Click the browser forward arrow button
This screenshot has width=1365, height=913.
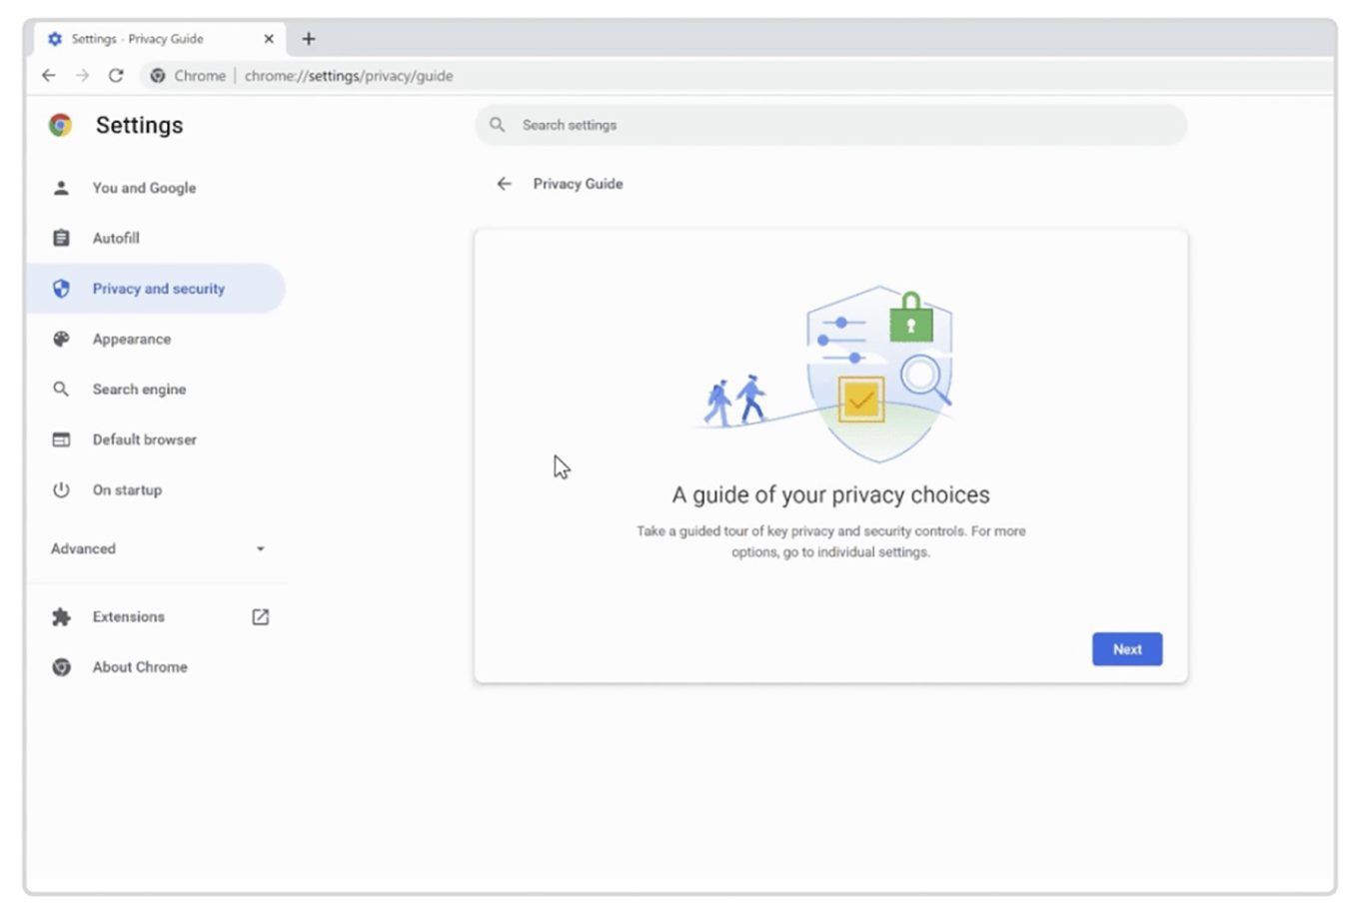coord(82,76)
